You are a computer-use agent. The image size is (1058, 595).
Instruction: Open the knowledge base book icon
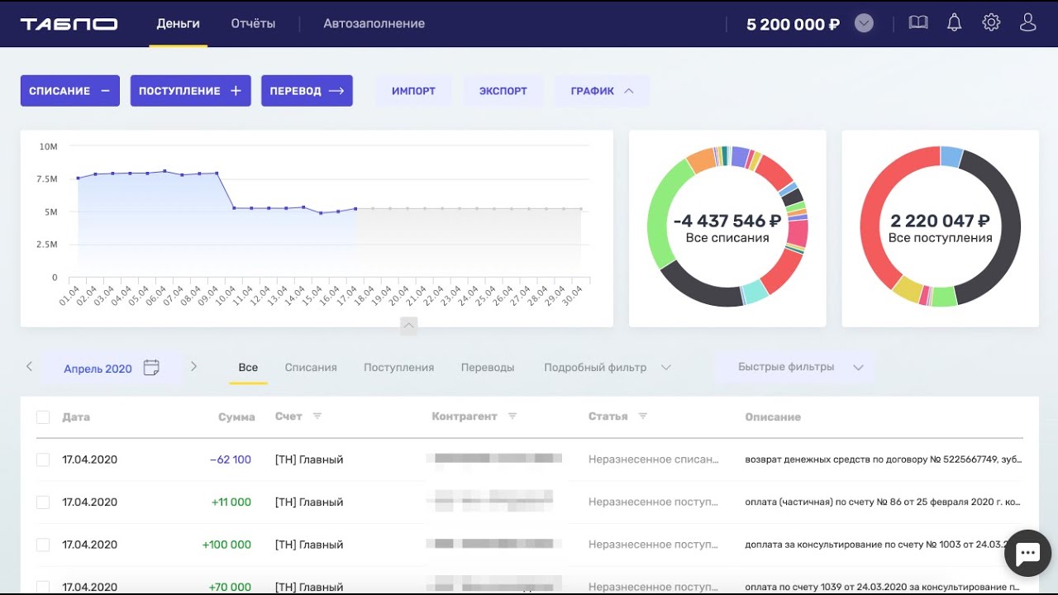pyautogui.click(x=918, y=23)
